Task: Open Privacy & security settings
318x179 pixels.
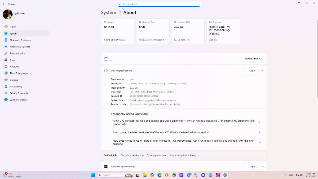Action: coord(19,93)
